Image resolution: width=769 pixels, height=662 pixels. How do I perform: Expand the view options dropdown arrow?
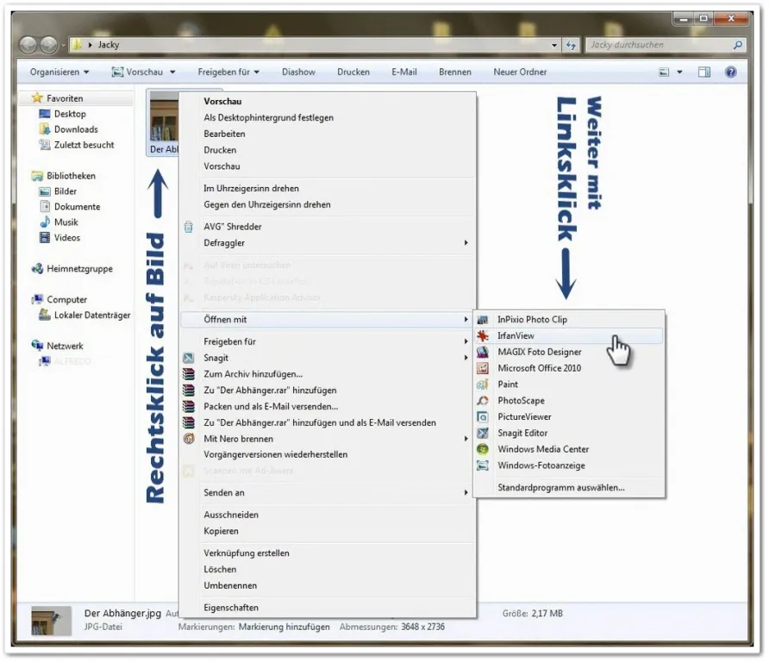coord(679,72)
